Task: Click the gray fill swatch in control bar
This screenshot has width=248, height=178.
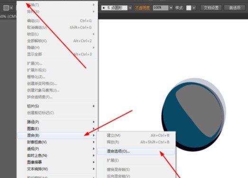Action: tap(6, 8)
